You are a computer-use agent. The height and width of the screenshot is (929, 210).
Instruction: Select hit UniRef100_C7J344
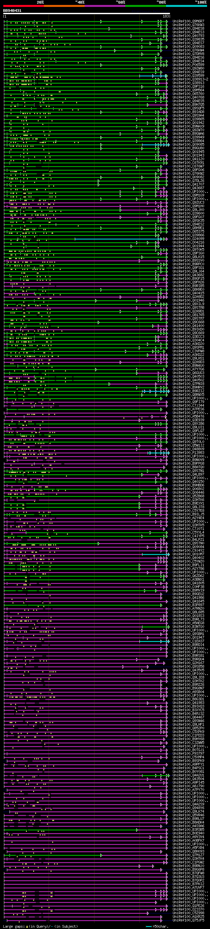tap(188, 405)
